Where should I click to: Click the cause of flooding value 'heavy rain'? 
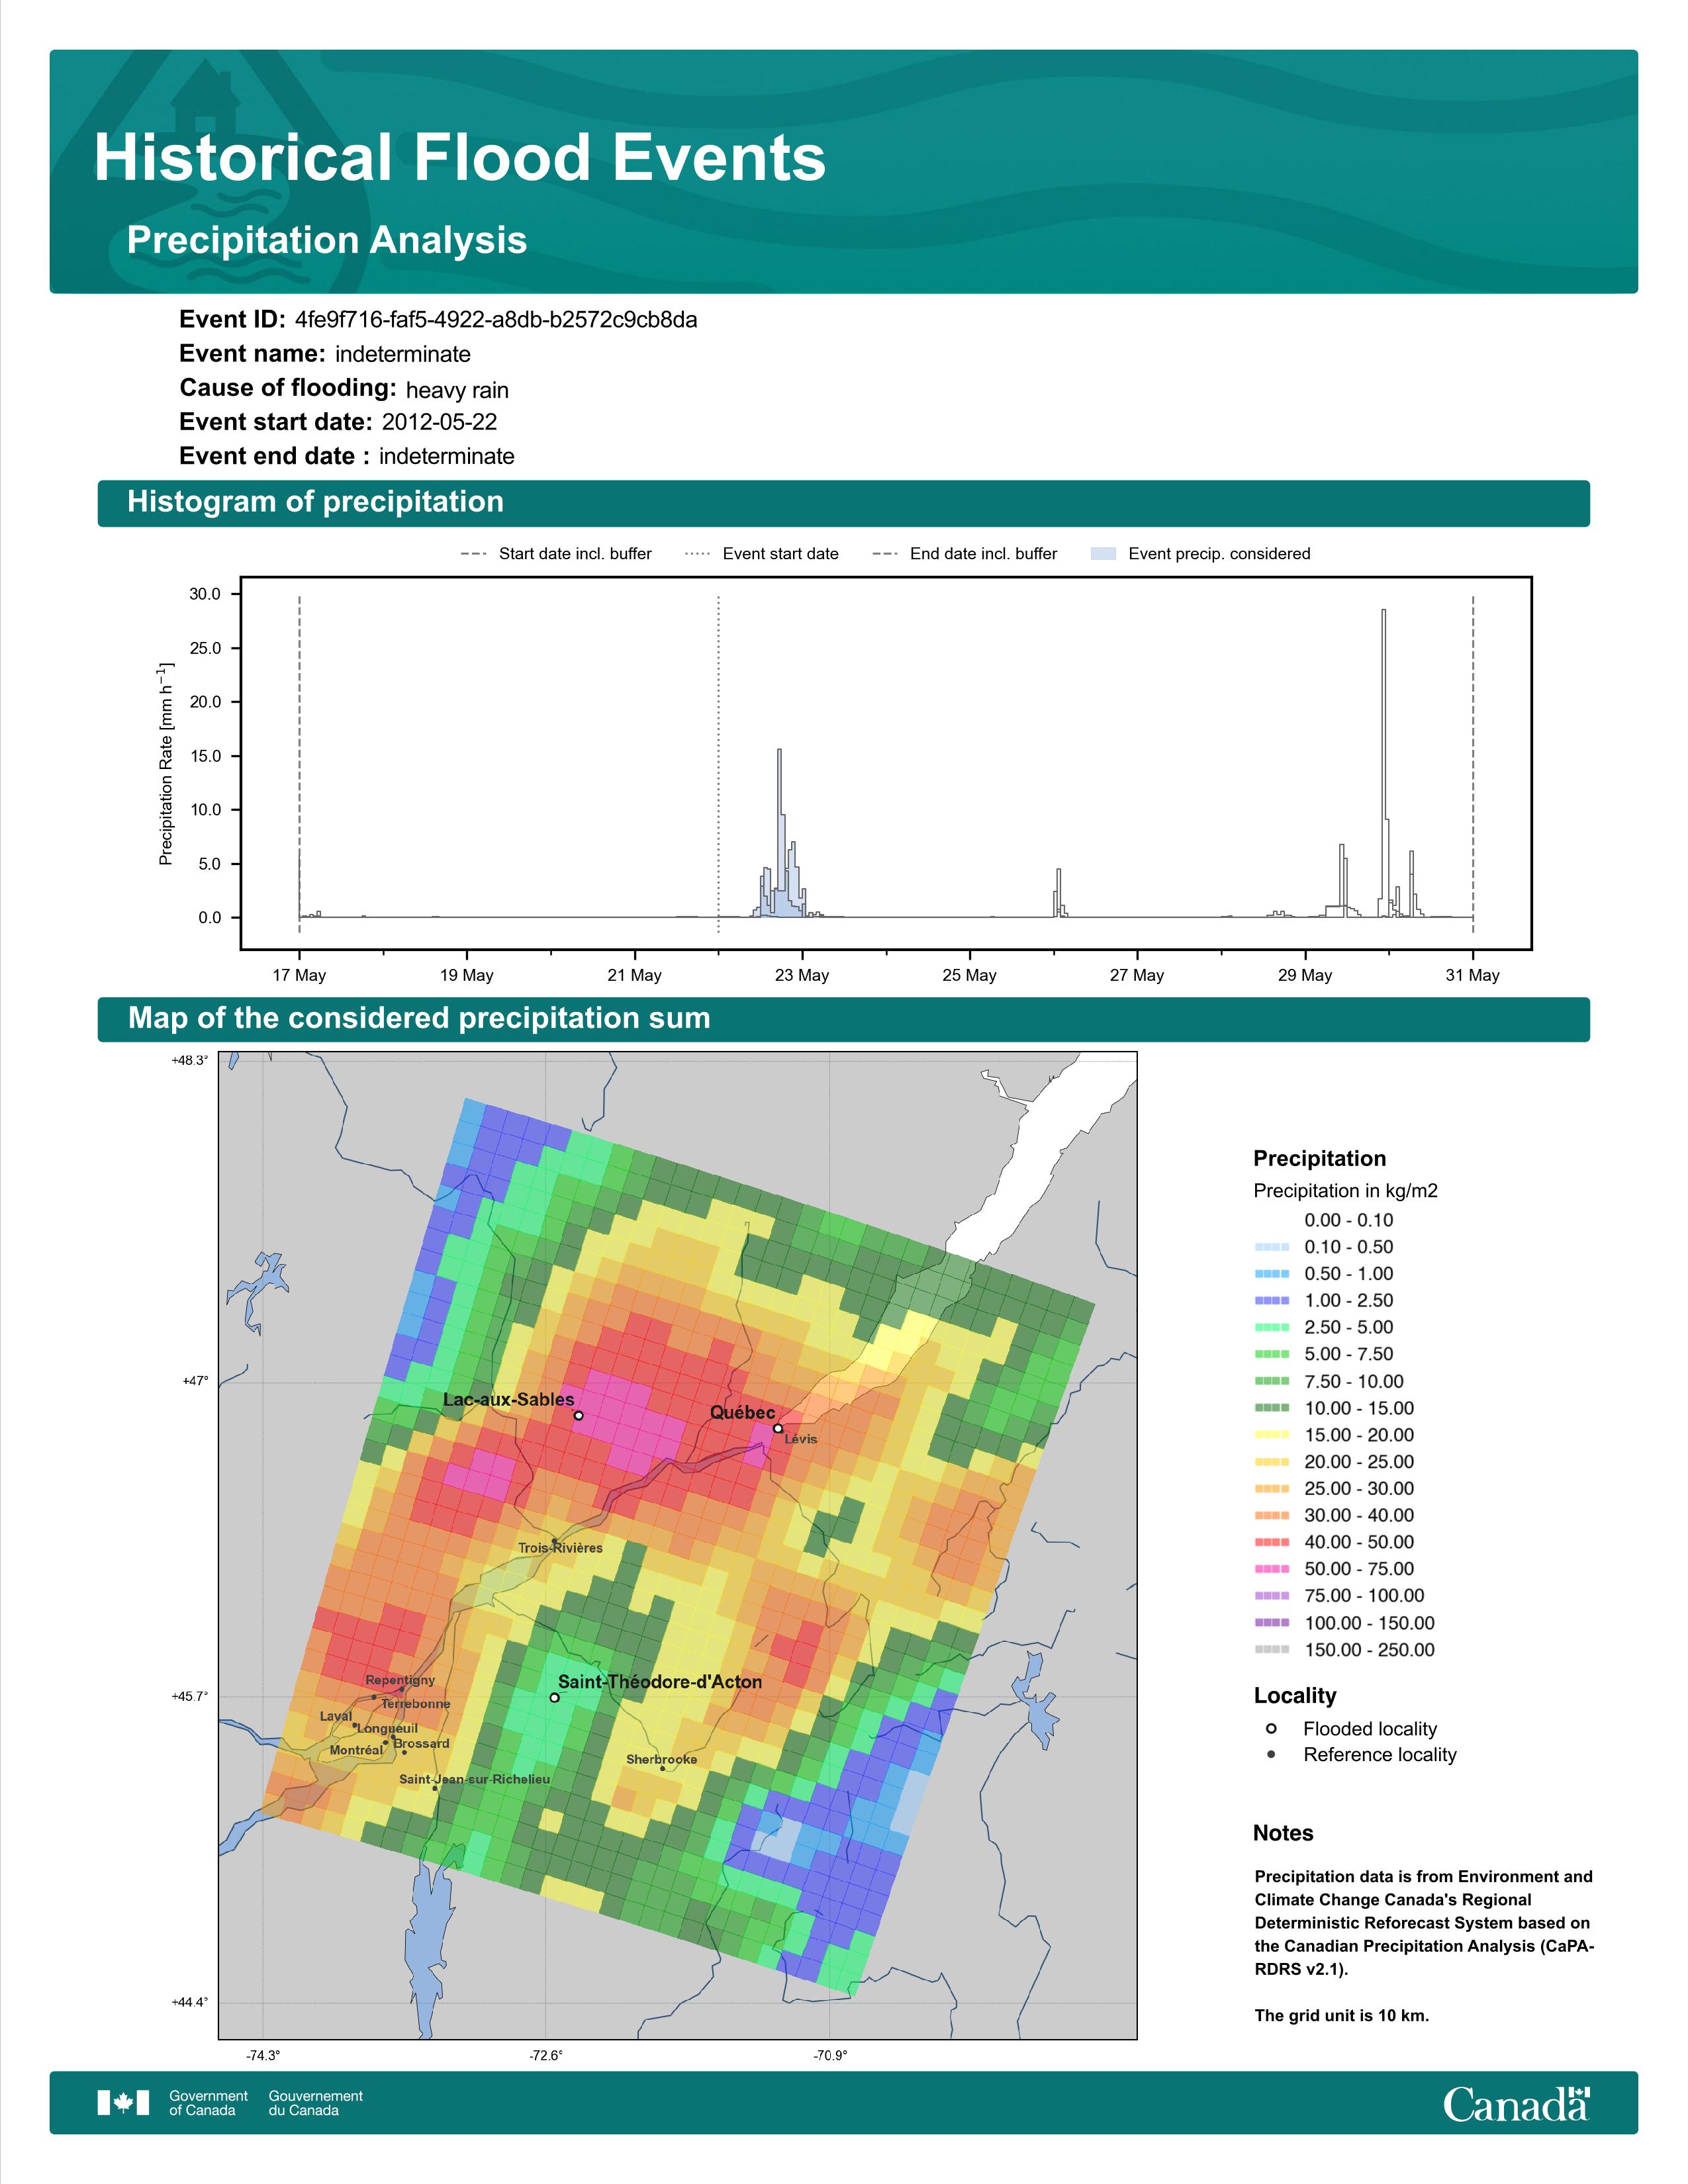(457, 390)
